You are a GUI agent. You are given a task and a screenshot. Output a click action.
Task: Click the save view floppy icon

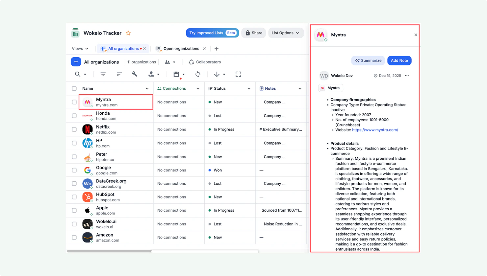176,74
